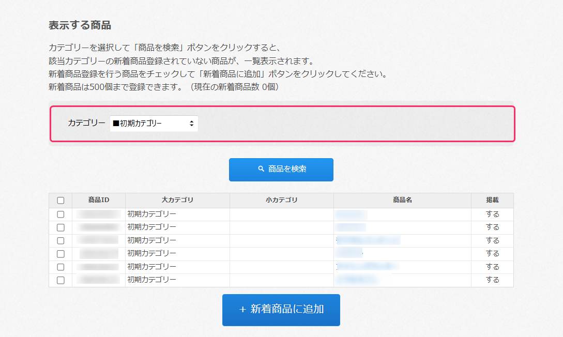Click the 商品を検索 button
Screen dimensions: 563x337
tap(281, 170)
